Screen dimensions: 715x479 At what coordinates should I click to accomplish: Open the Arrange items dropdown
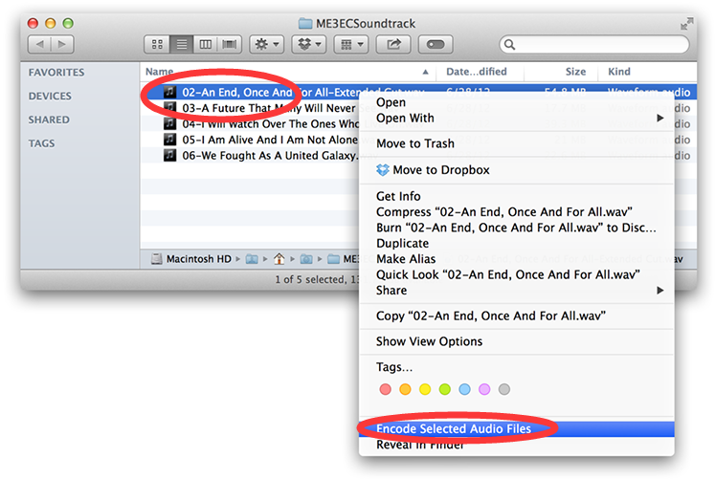click(351, 44)
